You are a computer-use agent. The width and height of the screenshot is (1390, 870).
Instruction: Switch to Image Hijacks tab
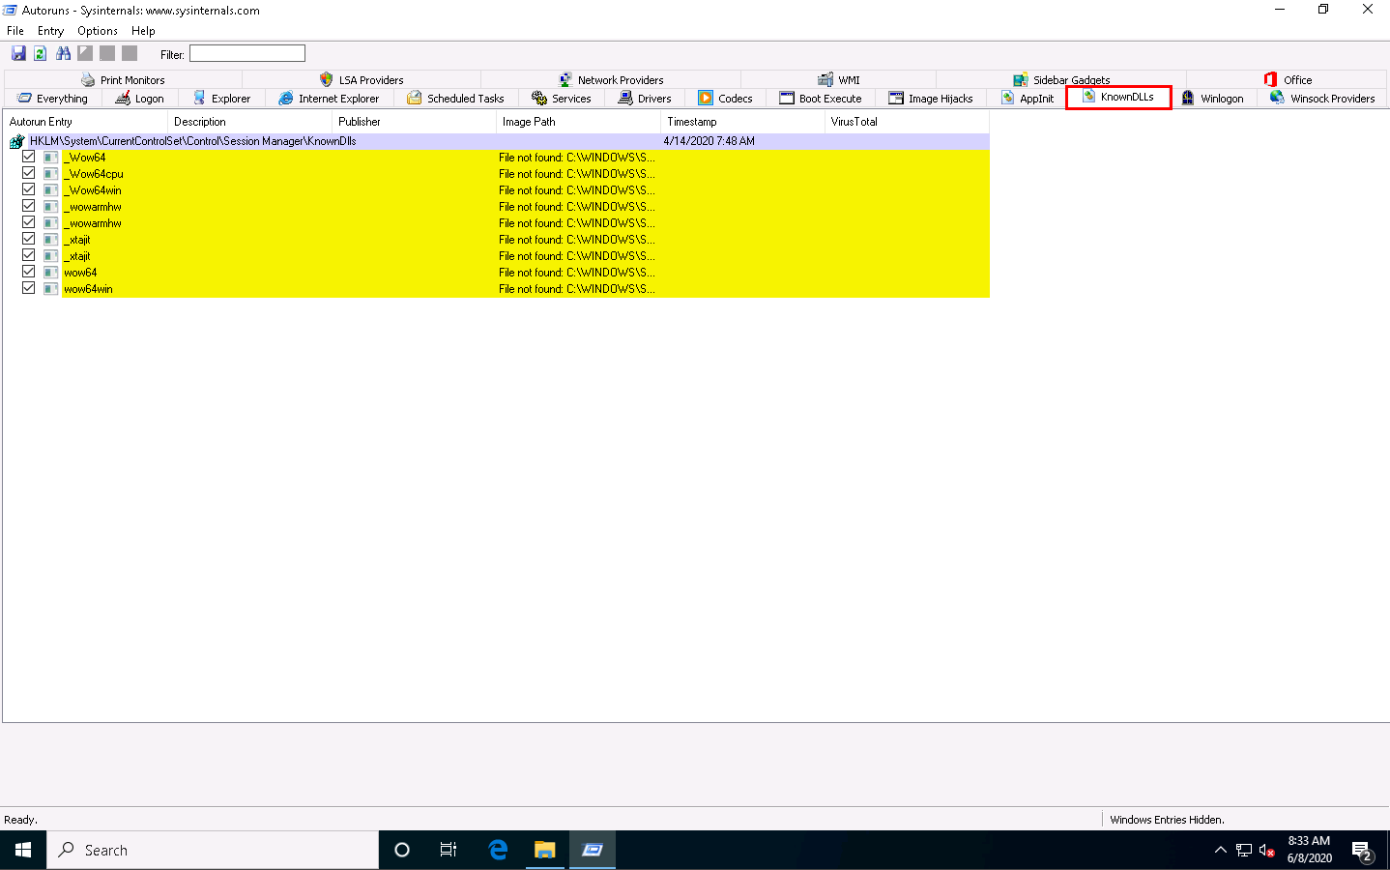pos(931,99)
